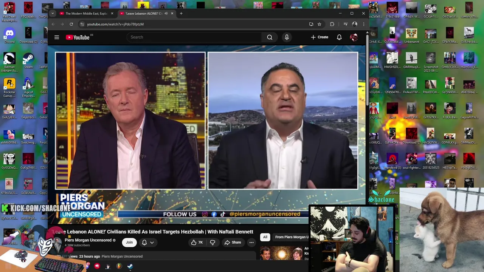The image size is (484, 272).
Task: Share the video
Action: pos(233,243)
